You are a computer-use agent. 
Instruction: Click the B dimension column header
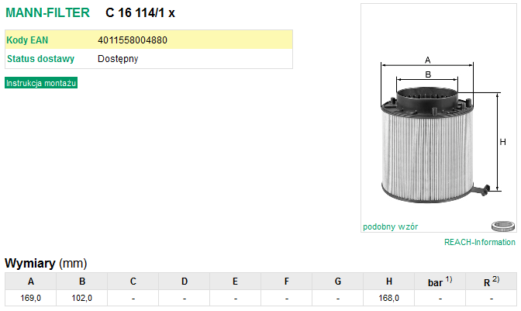[82, 282]
